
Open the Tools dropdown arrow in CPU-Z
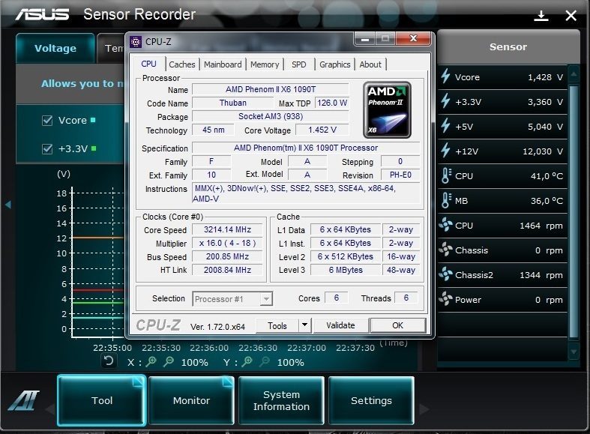point(305,325)
